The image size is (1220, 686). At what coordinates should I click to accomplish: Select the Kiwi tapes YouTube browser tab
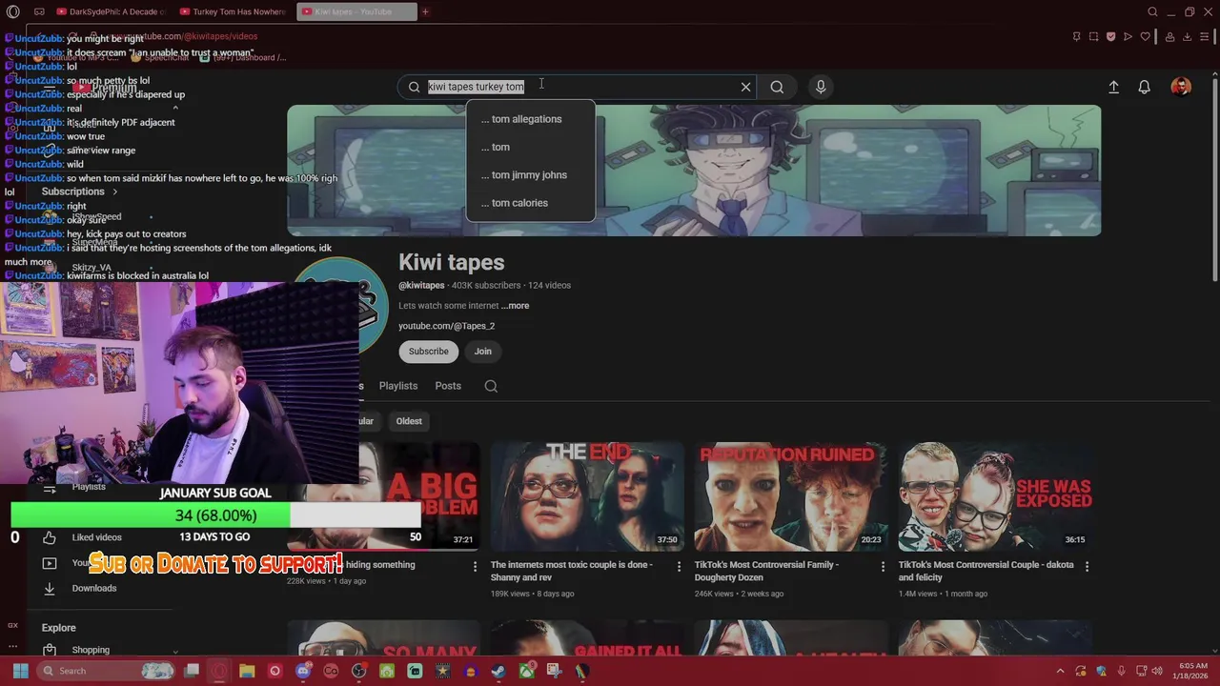click(356, 11)
